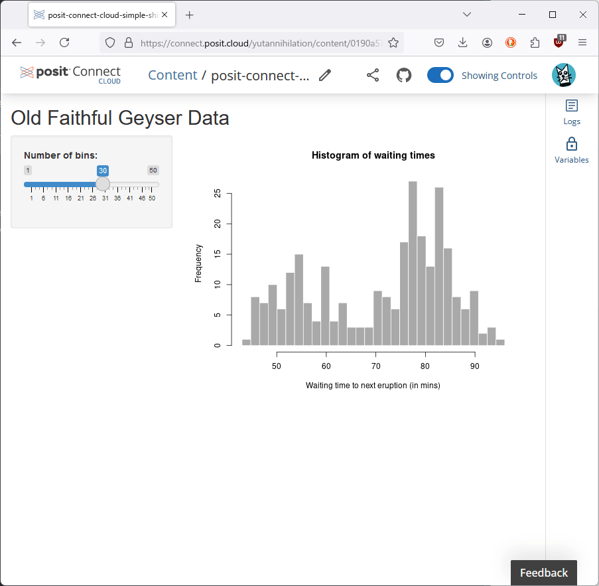This screenshot has width=599, height=586.
Task: Open the GitHub repository icon
Action: (x=403, y=75)
